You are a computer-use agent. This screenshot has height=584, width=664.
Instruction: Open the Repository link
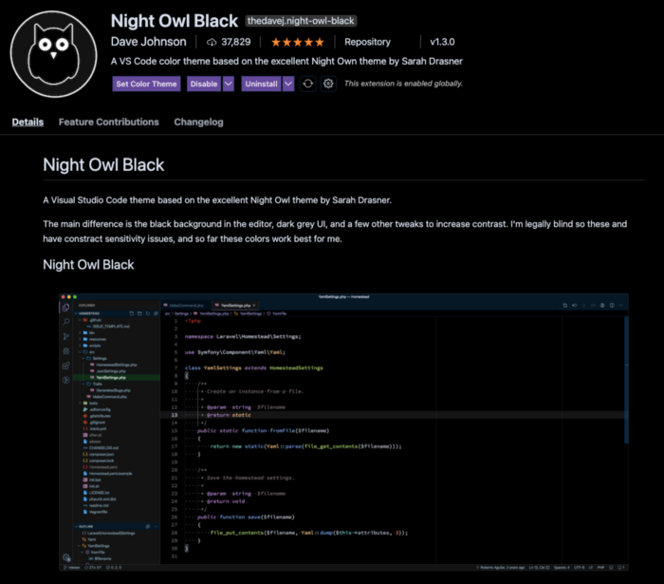(x=367, y=42)
